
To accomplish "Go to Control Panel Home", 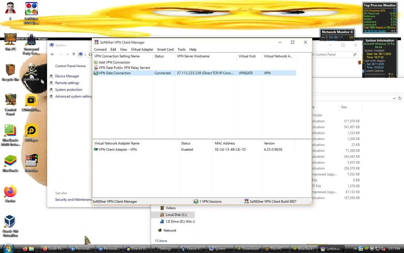I will click(70, 66).
